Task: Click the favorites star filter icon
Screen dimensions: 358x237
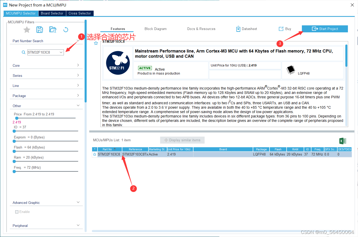Action: coord(27,30)
